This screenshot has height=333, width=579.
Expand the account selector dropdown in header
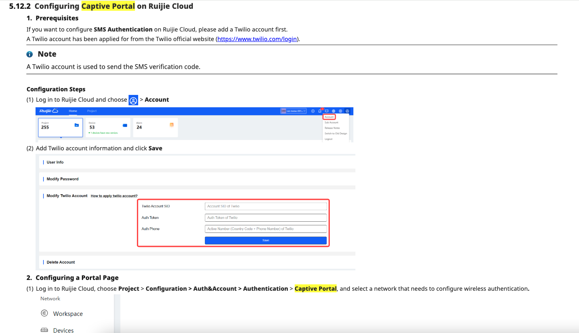293,111
